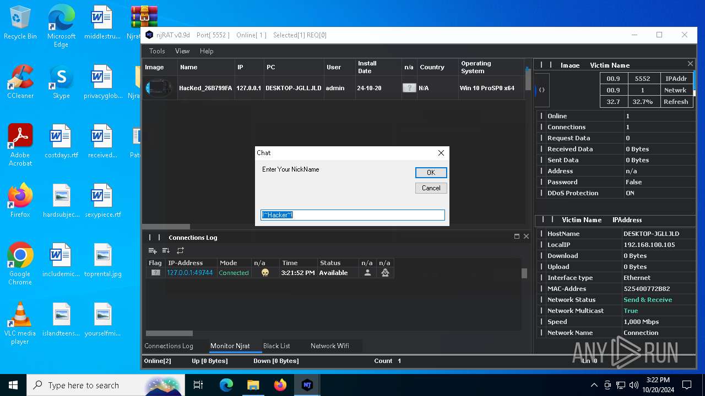Click the unknown country flag for HacKed victim
This screenshot has height=396, width=705.
tap(409, 88)
